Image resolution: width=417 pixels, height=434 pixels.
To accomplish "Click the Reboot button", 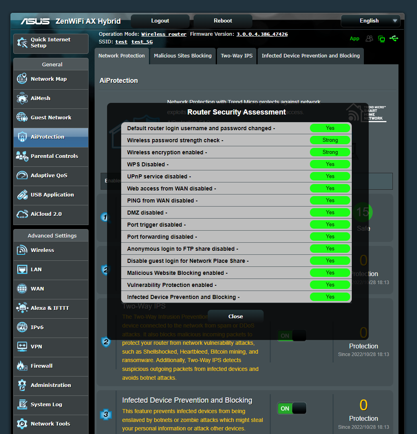I will tap(222, 20).
